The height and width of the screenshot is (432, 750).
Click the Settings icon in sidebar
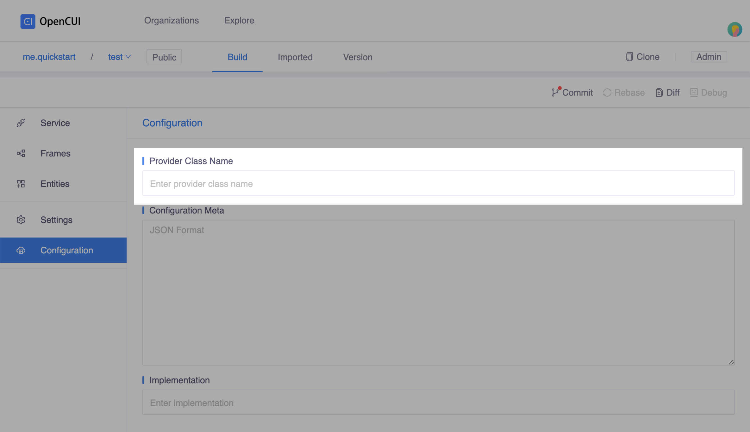tap(20, 219)
